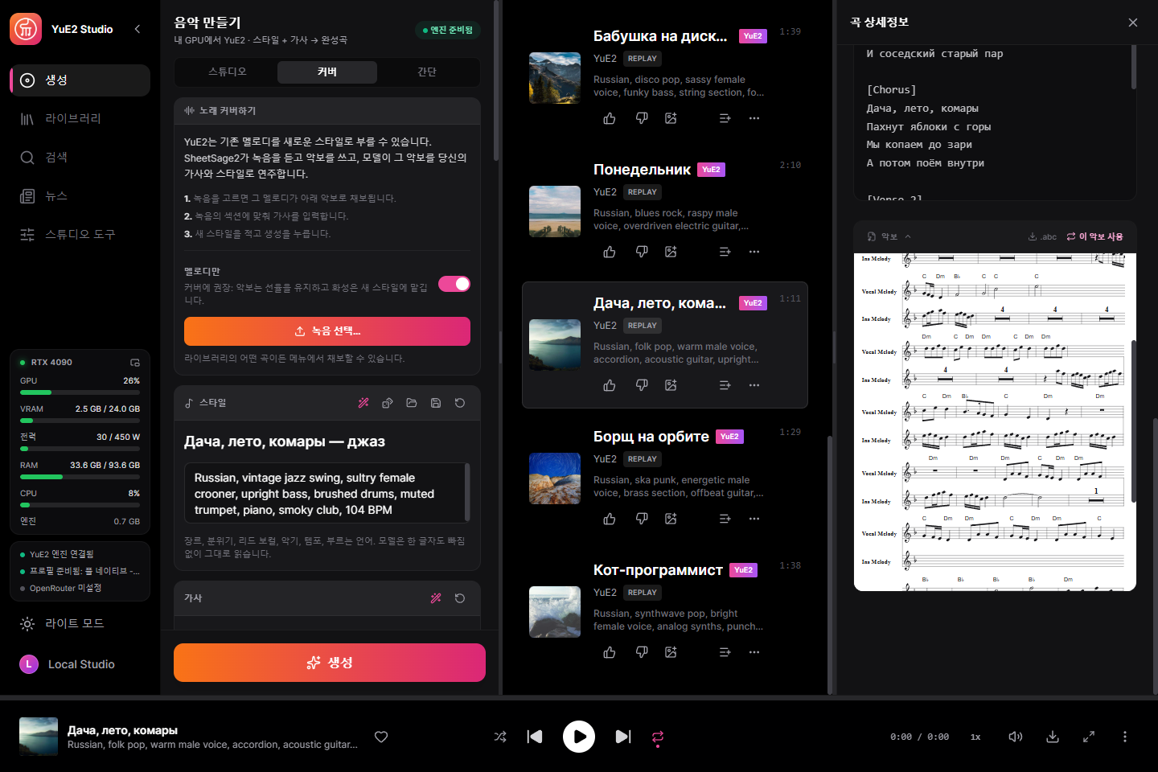Screen dimensions: 1158x772
Task: Click REPLAY tag on Понедельник
Action: 643,192
